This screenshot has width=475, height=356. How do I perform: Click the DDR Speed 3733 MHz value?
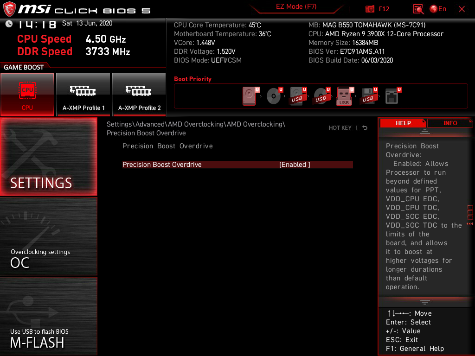click(108, 52)
